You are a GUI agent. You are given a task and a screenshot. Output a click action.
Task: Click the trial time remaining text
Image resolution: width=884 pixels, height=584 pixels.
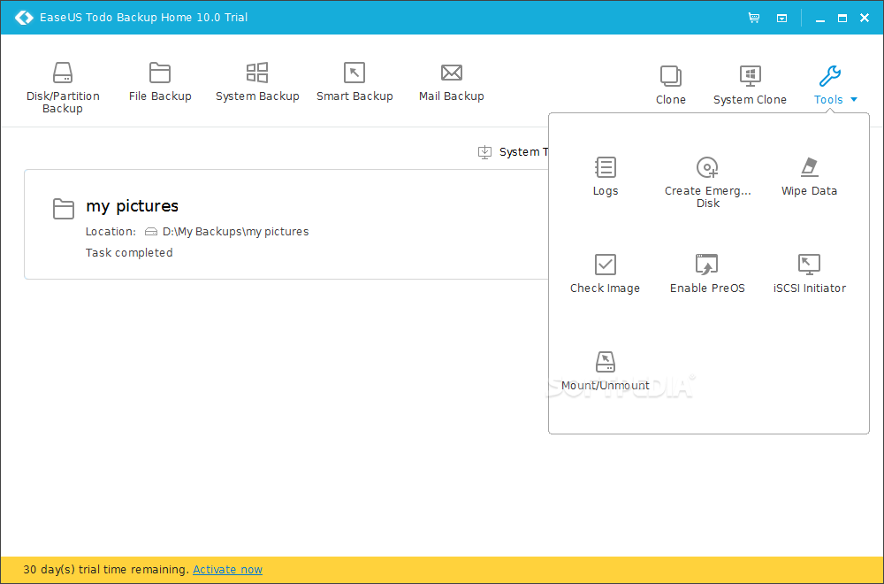click(106, 569)
